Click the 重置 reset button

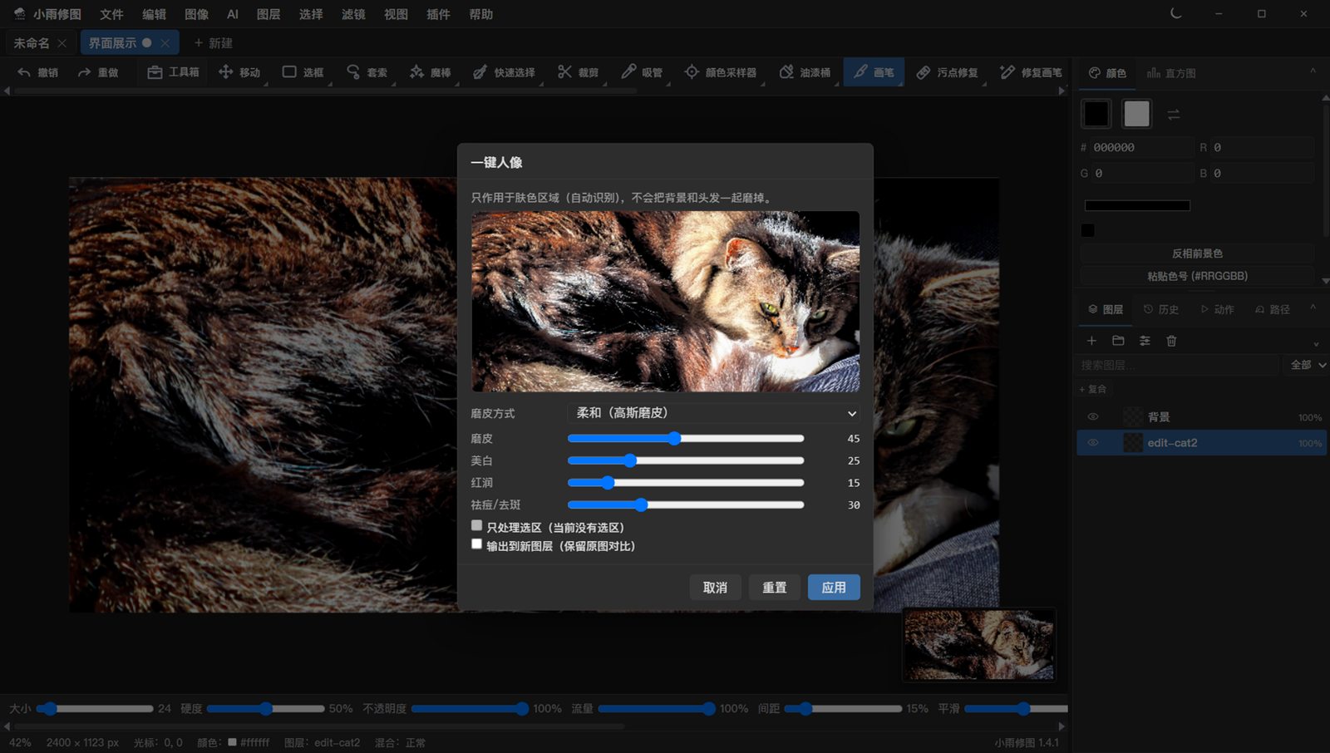coord(775,588)
